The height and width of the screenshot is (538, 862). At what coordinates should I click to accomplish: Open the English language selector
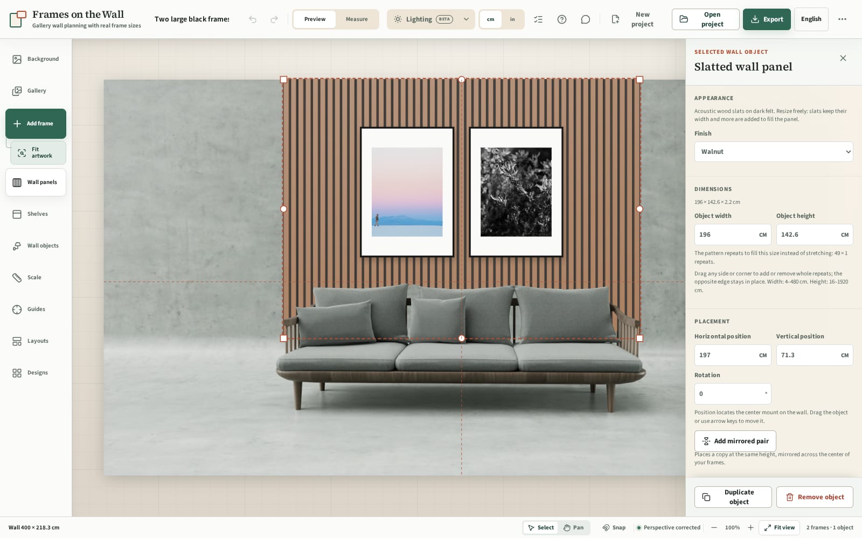point(811,19)
